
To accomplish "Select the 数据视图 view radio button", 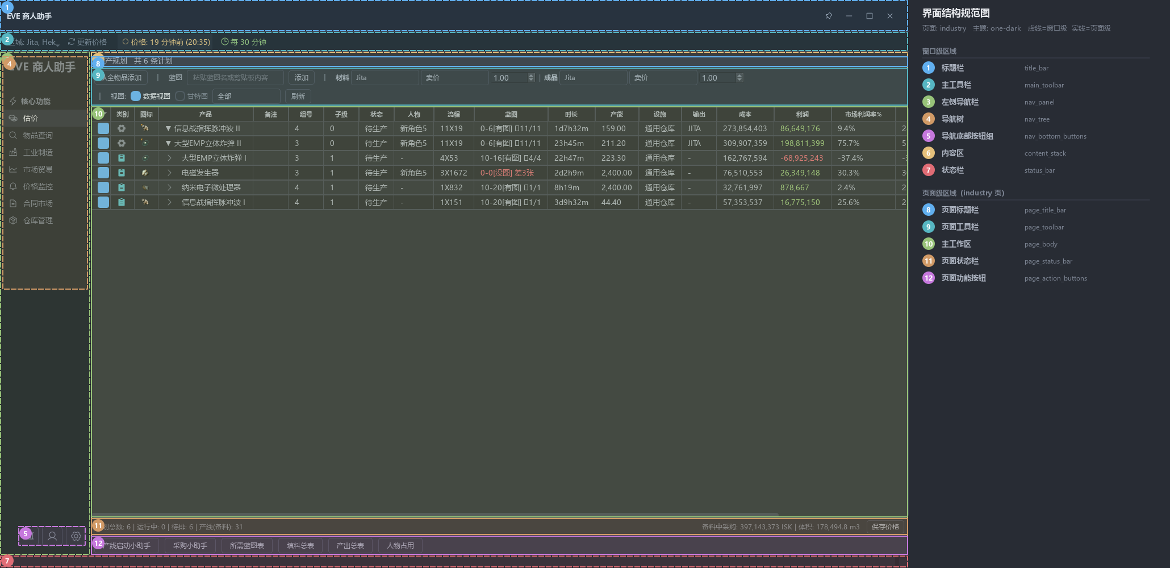I will pos(136,96).
